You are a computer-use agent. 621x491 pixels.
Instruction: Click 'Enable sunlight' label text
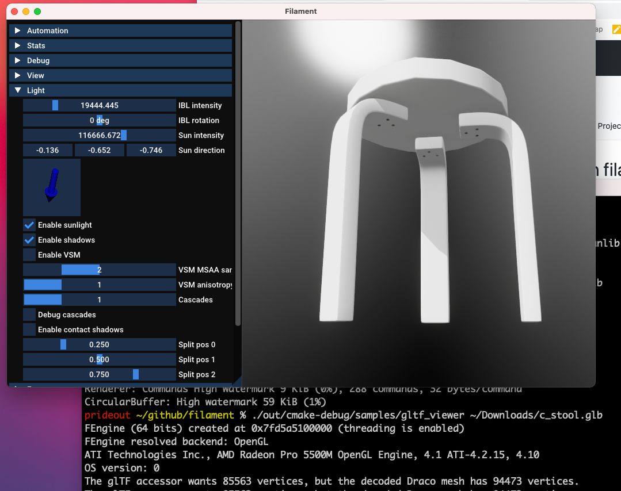(65, 225)
